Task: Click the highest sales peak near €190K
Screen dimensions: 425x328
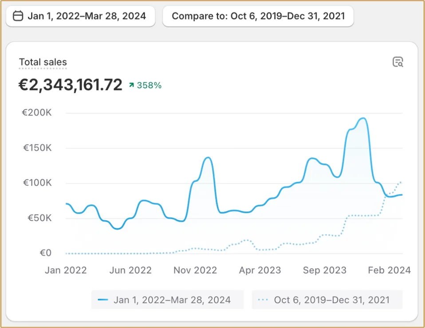Action: 363,118
